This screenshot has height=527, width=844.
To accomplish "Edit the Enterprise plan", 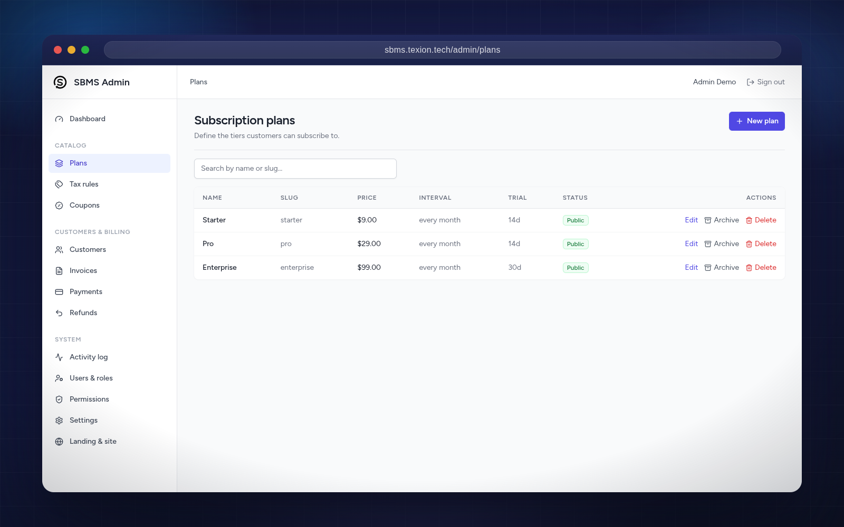I will click(x=691, y=268).
